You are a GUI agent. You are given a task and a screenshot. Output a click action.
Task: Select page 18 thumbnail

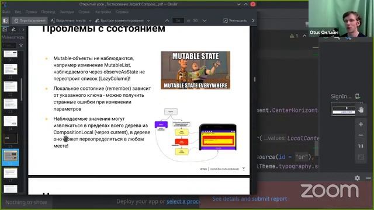pos(11,189)
